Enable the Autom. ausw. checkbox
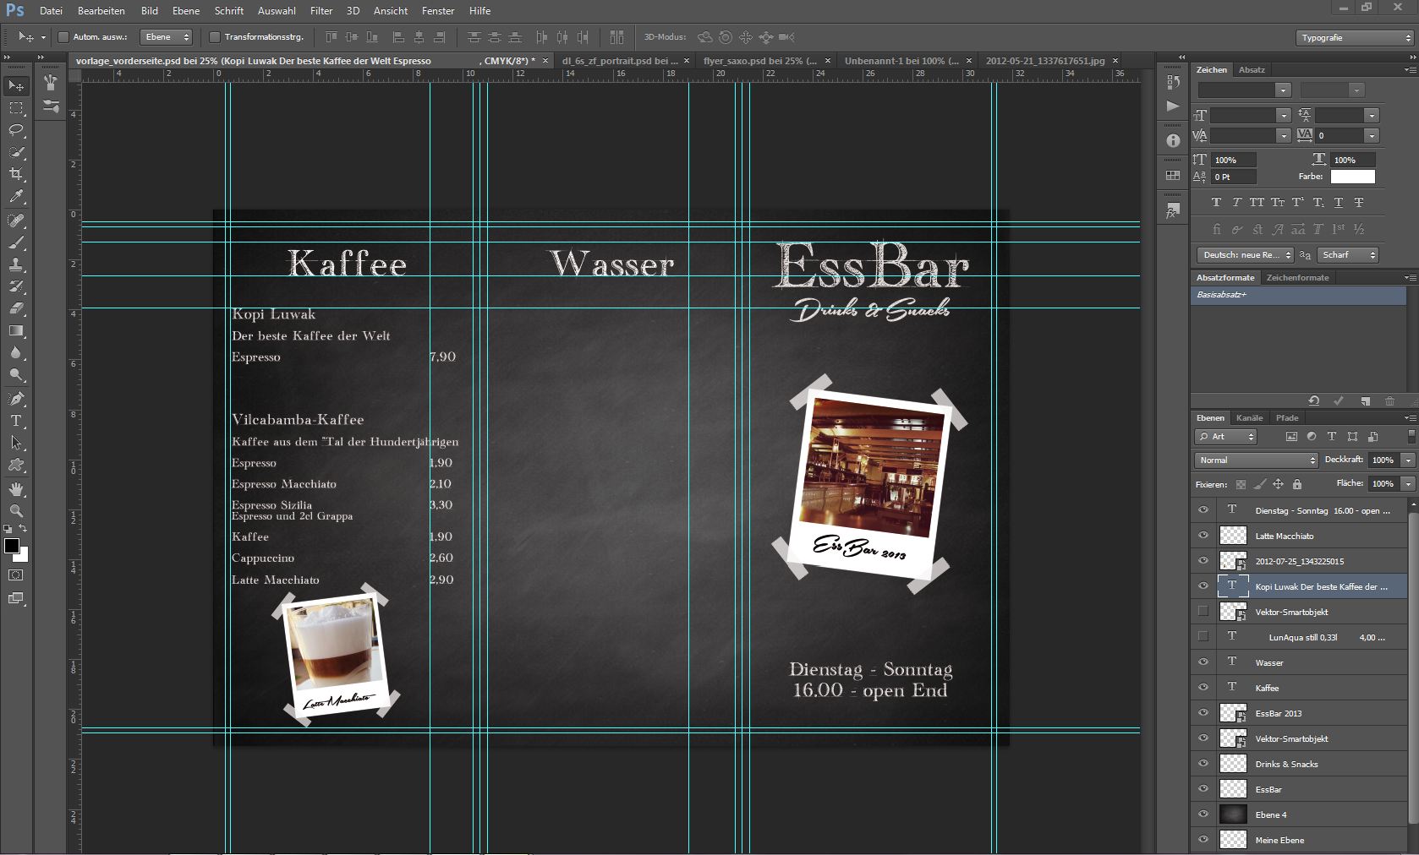Viewport: 1419px width, 855px height. click(63, 37)
